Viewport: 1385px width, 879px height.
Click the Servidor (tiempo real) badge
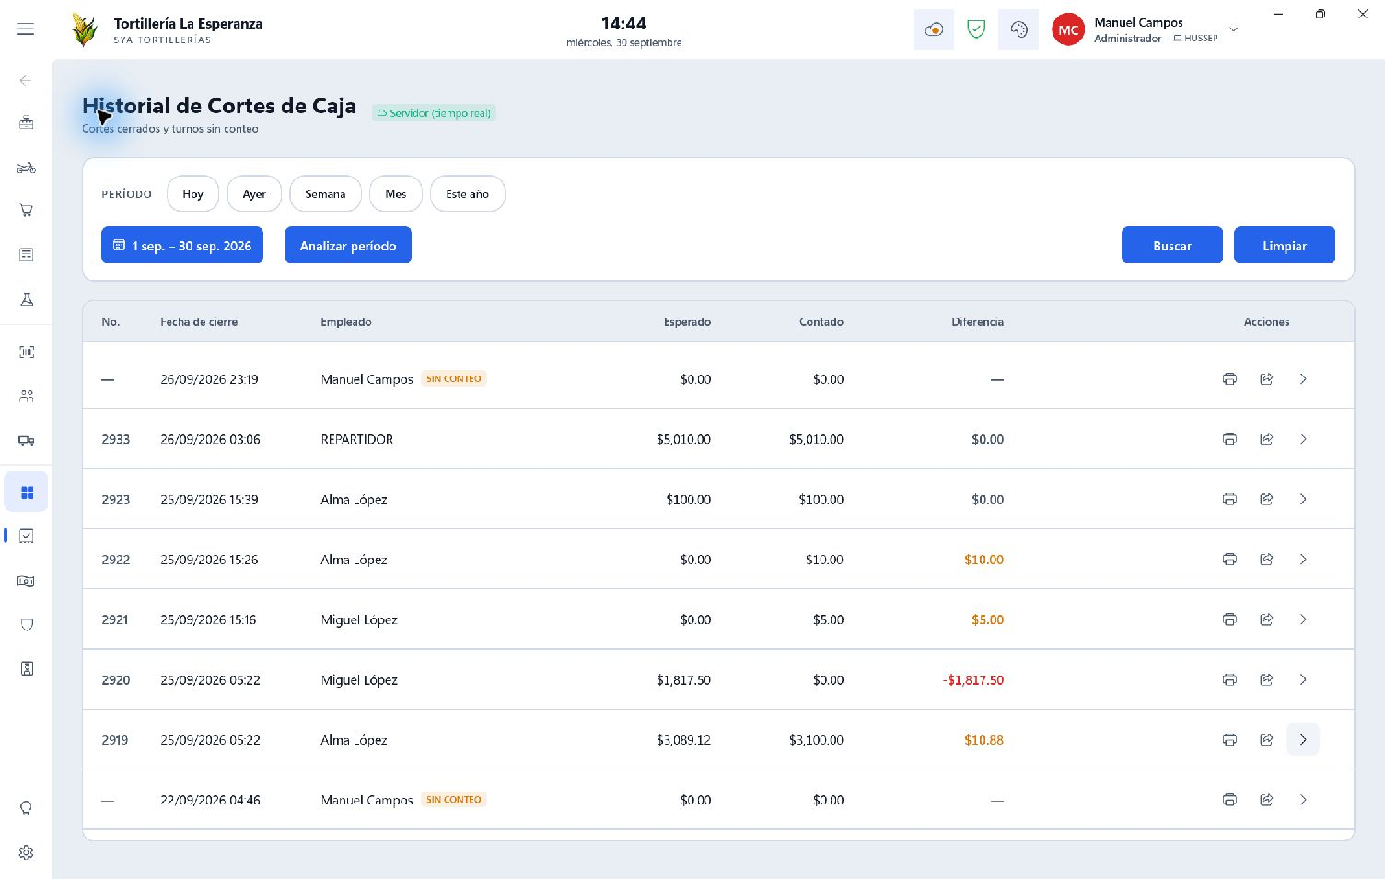point(434,113)
